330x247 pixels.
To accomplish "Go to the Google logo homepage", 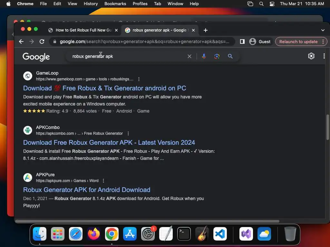I will [x=36, y=57].
